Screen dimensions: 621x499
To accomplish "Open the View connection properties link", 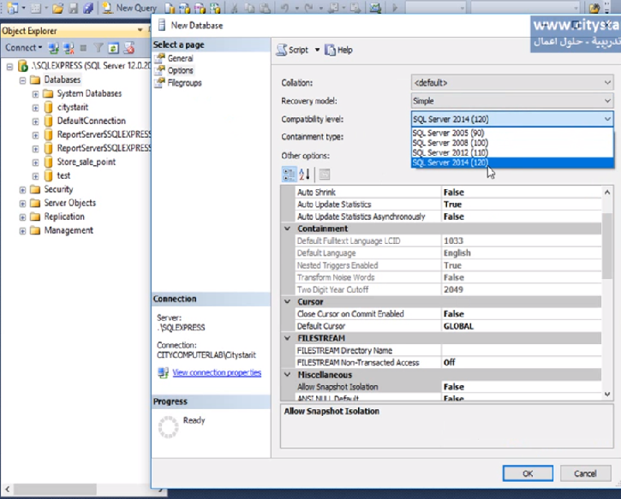I will [217, 373].
